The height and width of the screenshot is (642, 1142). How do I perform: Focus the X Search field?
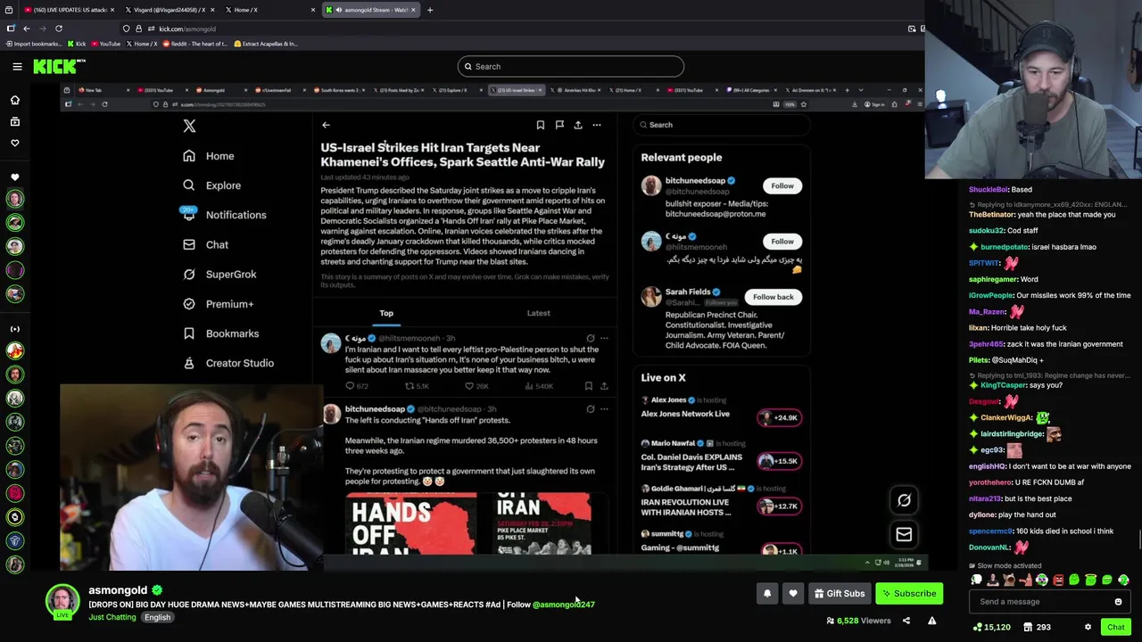tap(721, 125)
